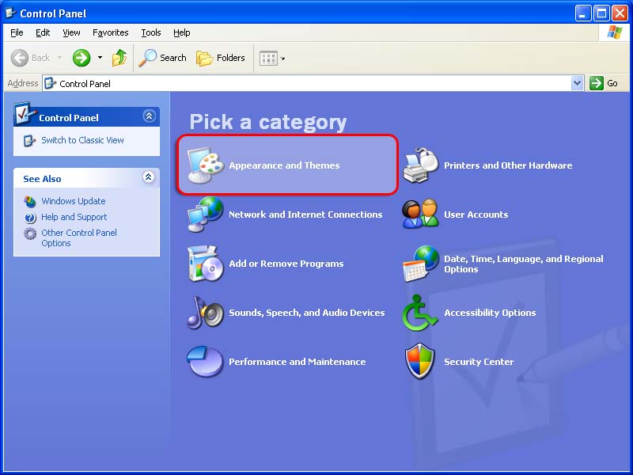Collapse the See Also sidebar section
The width and height of the screenshot is (633, 475).
click(x=149, y=178)
